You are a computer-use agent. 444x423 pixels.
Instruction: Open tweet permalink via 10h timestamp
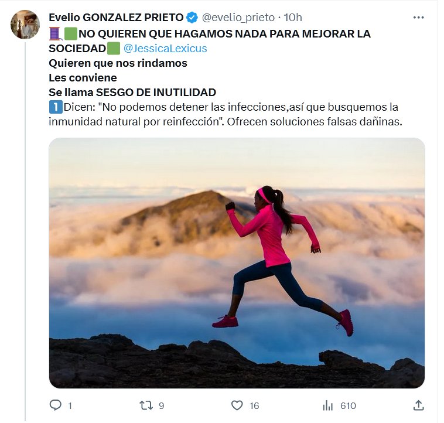pyautogui.click(x=293, y=18)
